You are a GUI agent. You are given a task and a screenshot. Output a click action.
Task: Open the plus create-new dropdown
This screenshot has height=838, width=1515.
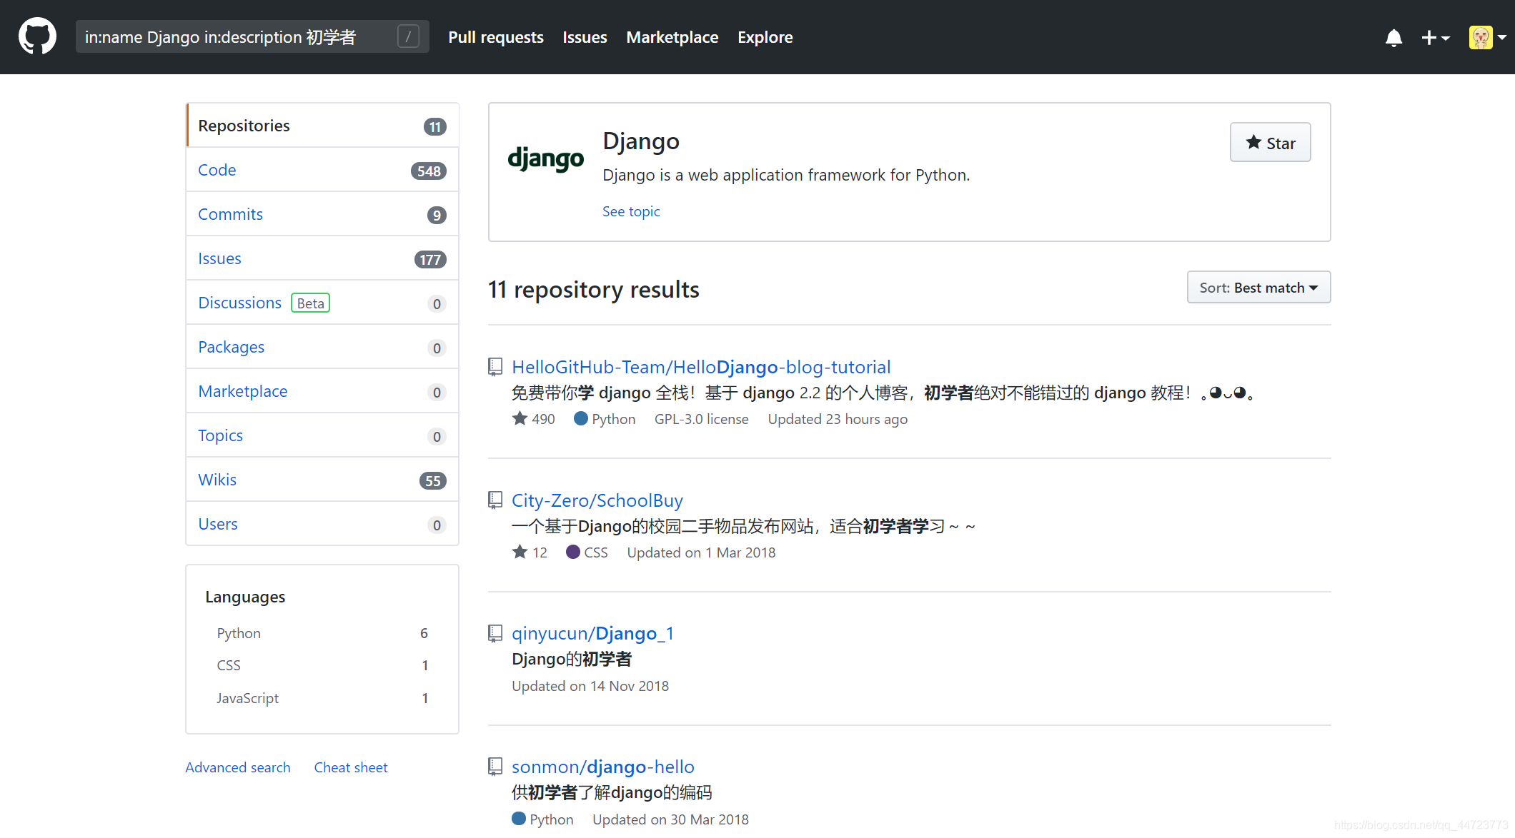(x=1435, y=37)
